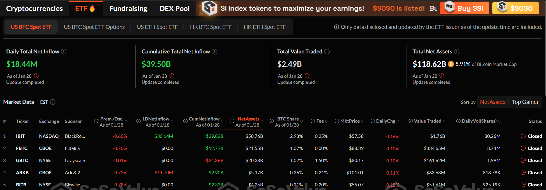Click the $118.62B total net assets value
546x190 pixels.
(x=429, y=64)
